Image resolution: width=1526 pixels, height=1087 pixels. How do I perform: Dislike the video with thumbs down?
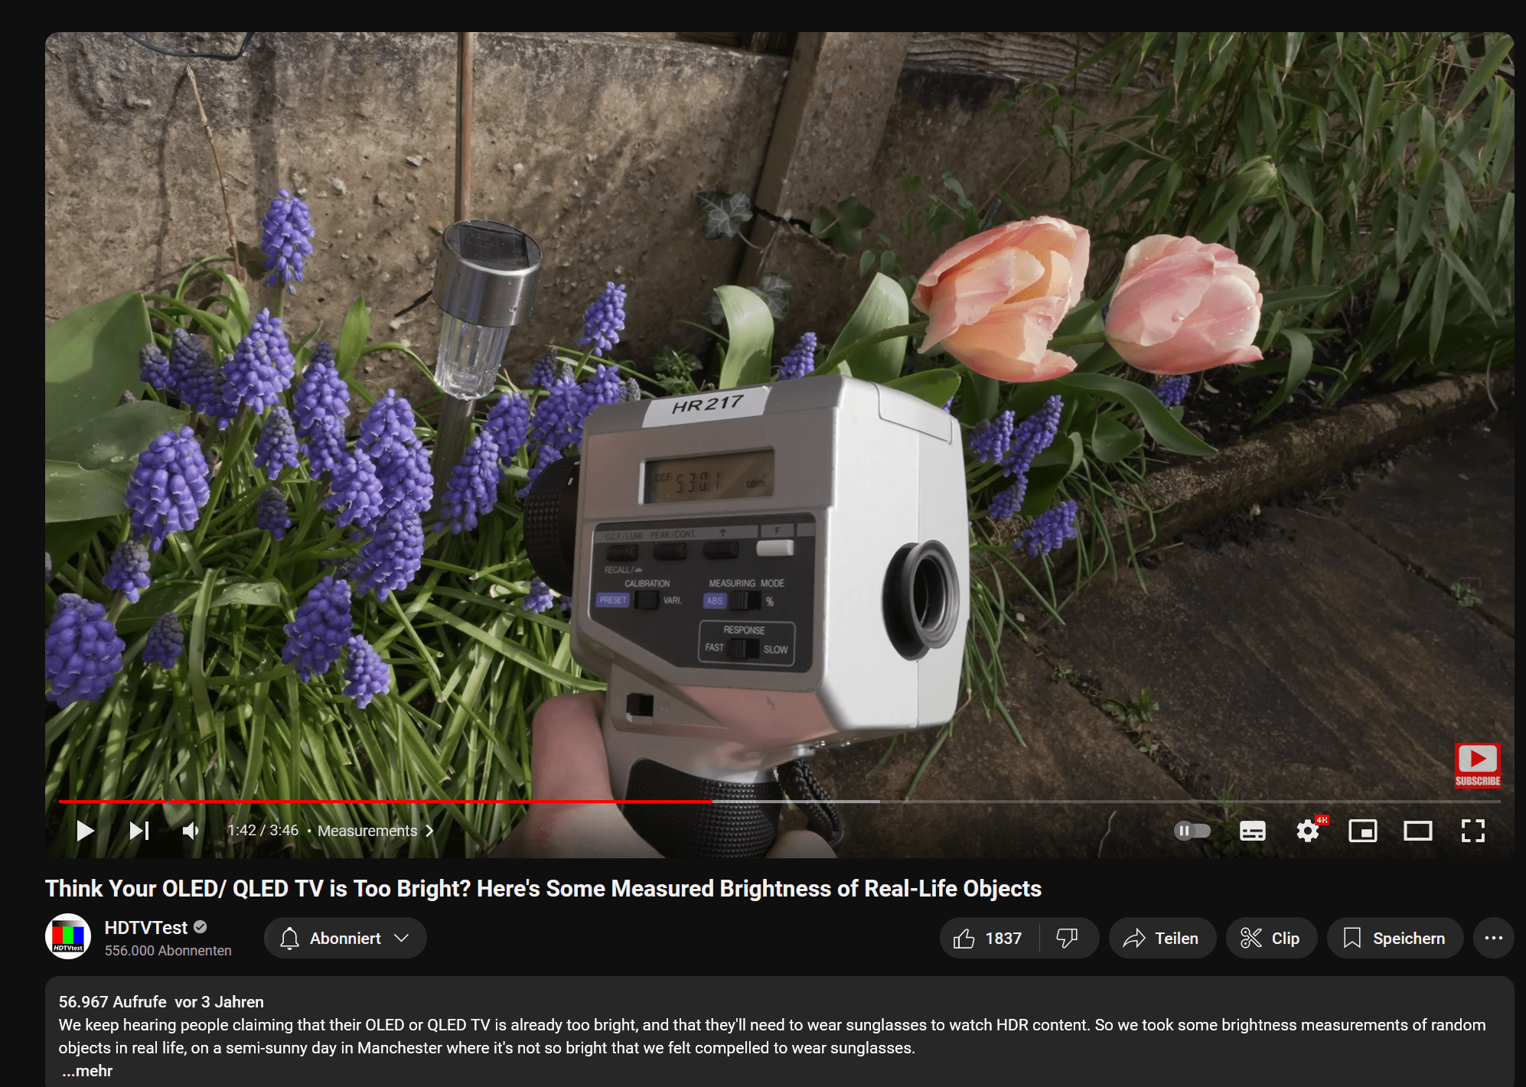pos(1068,939)
